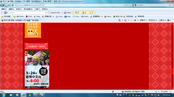The image size is (174, 97).
Task: Click the 網際網路 security zone globe
Action: point(123,92)
